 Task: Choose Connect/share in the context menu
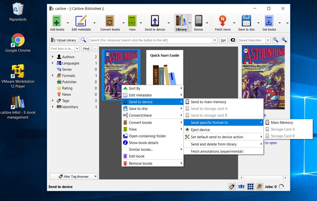pos(153,115)
